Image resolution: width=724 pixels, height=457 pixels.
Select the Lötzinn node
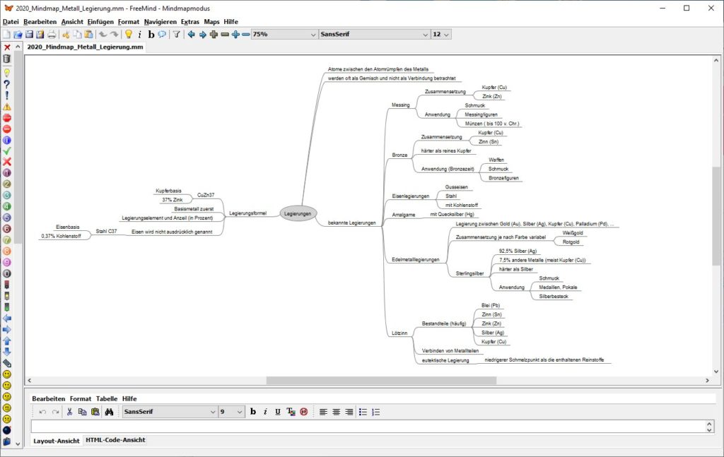click(x=399, y=333)
